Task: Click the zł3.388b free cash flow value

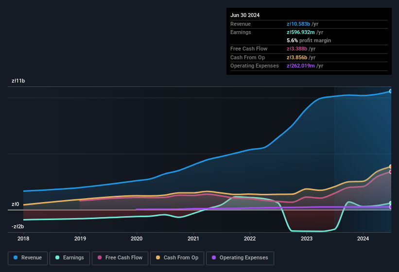Action: coord(297,49)
